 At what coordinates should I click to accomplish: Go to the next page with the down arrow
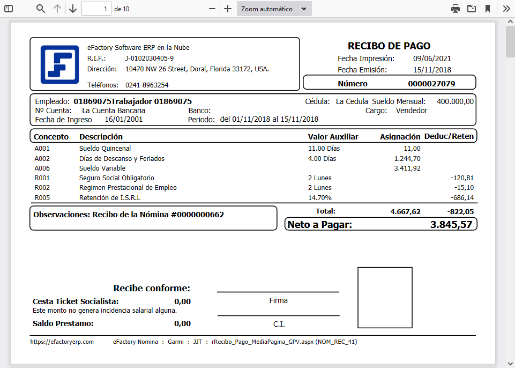[73, 9]
